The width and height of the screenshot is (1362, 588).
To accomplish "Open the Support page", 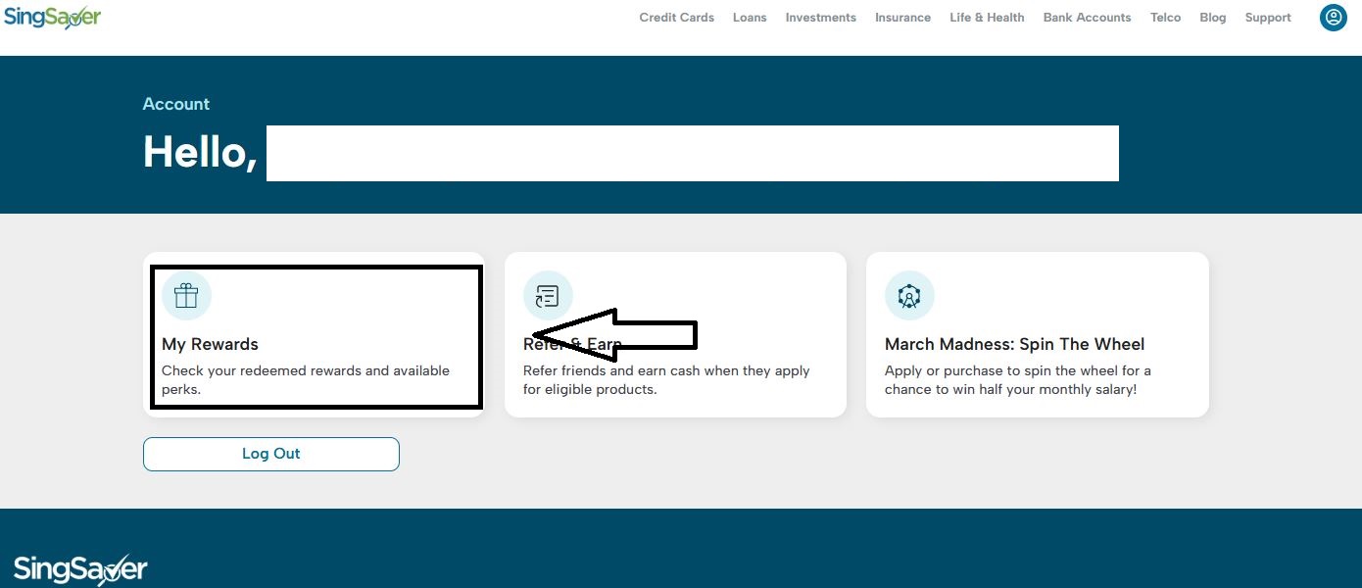I will tap(1268, 18).
